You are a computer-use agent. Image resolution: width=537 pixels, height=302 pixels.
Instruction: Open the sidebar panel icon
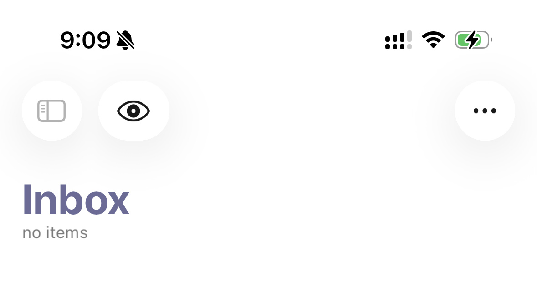tap(52, 111)
